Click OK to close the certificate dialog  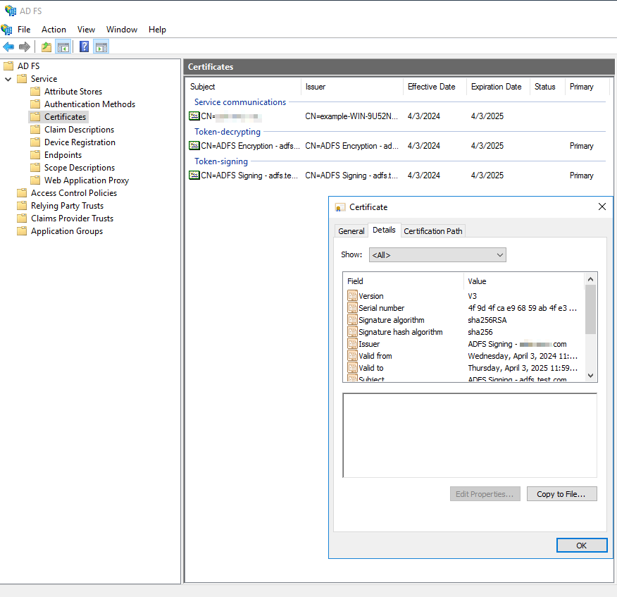click(x=582, y=545)
